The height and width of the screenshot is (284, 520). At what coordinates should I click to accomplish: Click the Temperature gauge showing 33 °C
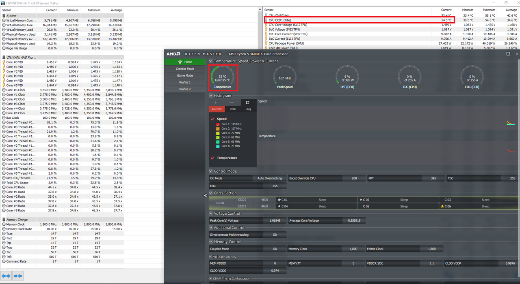pos(223,77)
